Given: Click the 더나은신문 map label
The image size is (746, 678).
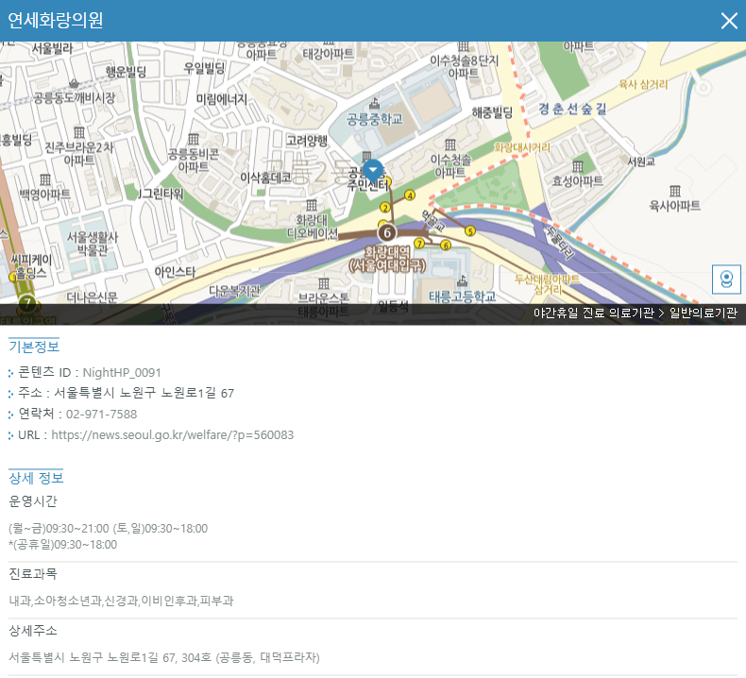Looking at the screenshot, I should tap(92, 297).
